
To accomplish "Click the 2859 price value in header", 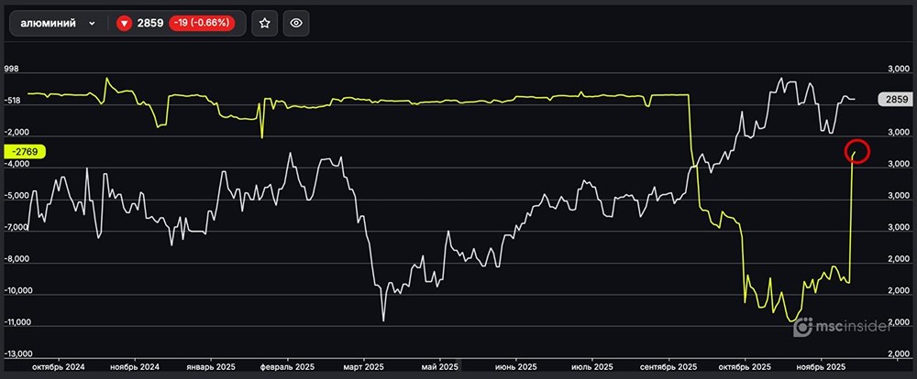I will click(150, 24).
